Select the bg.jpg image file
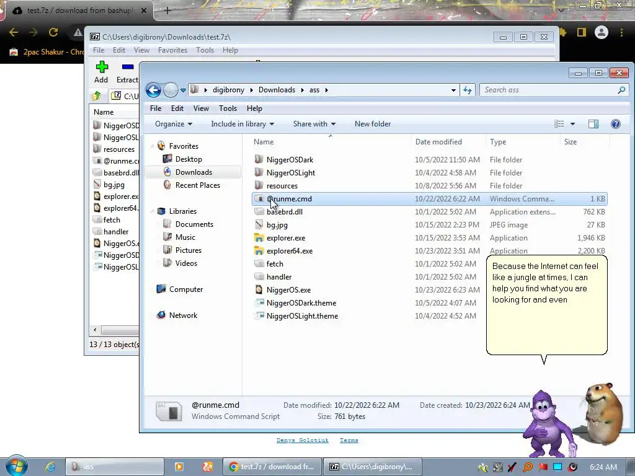Image resolution: width=635 pixels, height=476 pixels. tap(277, 225)
